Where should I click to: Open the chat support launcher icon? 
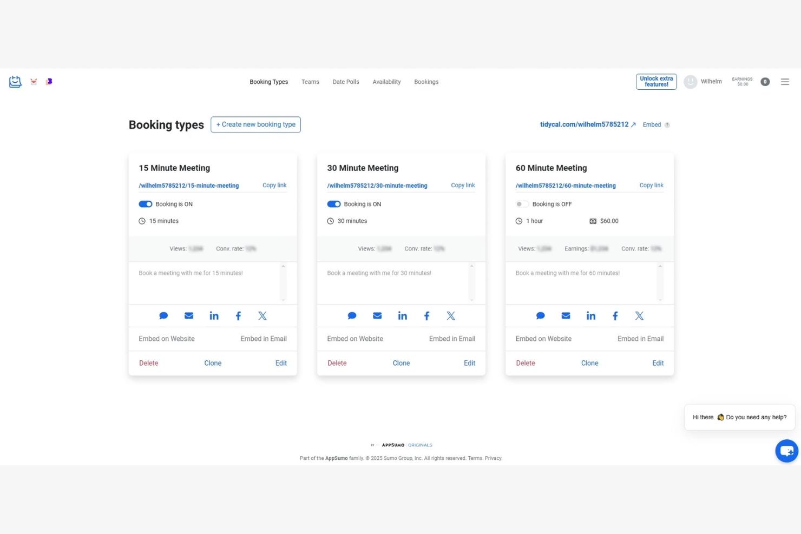click(786, 451)
